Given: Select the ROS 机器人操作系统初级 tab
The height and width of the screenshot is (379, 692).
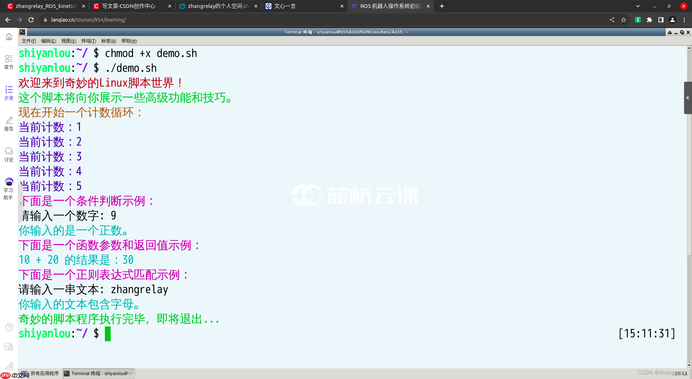Looking at the screenshot, I should [391, 6].
